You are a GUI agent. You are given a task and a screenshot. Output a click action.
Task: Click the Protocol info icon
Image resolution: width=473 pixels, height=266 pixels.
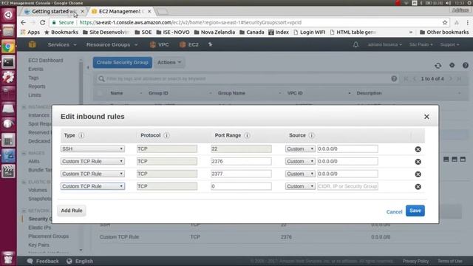[x=166, y=135]
